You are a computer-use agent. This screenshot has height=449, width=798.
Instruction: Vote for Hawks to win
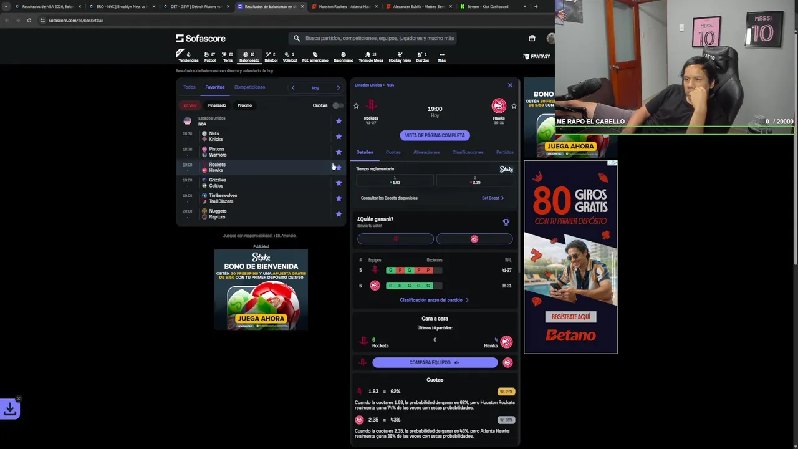coord(474,239)
